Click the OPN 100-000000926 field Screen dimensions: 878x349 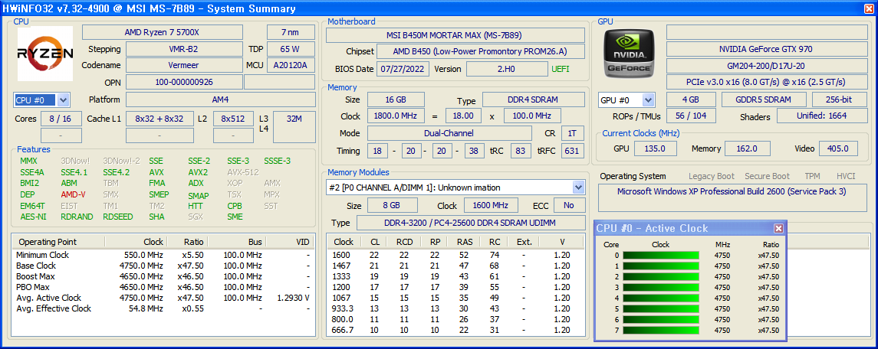pos(184,82)
